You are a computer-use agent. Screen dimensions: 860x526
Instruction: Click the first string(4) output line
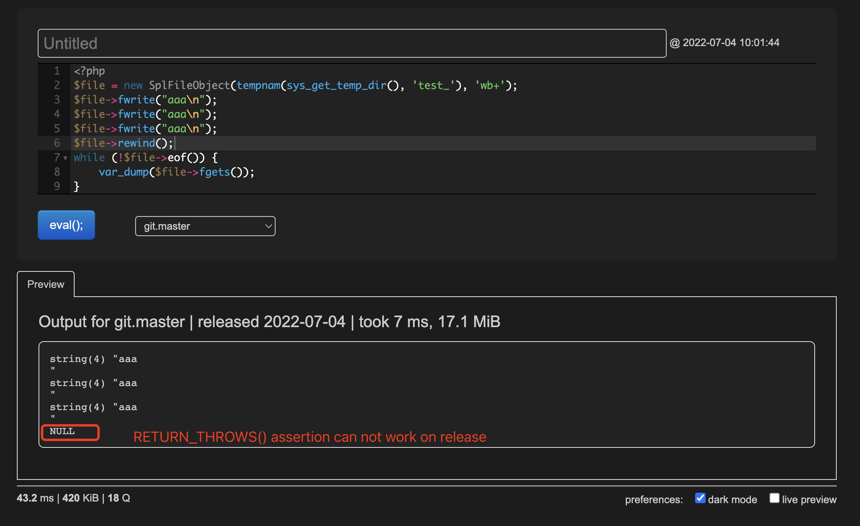pyautogui.click(x=93, y=359)
